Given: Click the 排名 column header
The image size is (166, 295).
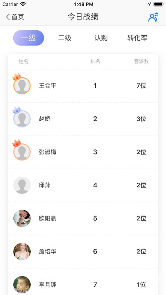Looking at the screenshot, I should pos(95,61).
